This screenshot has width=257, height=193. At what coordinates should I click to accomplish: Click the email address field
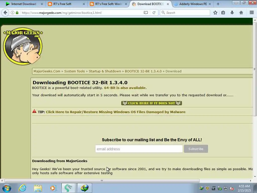pyautogui.click(x=139, y=149)
